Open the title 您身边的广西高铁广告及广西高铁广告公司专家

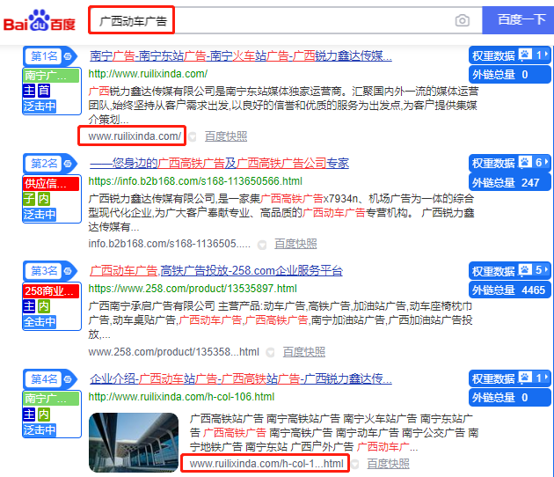pos(220,164)
